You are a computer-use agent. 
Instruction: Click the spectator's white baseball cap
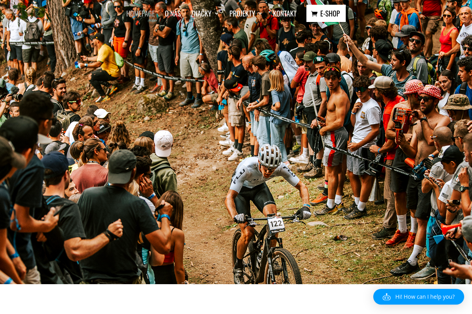164,143
